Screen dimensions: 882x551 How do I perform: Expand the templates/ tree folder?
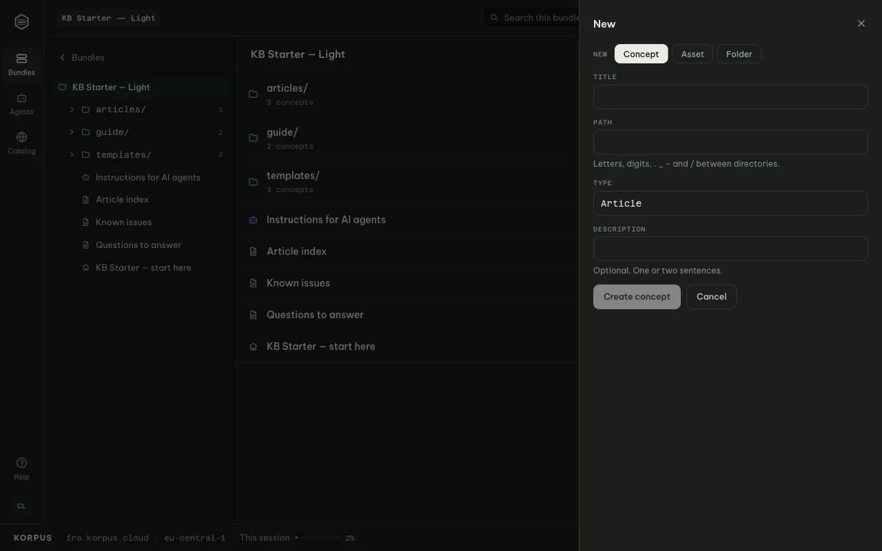tap(72, 155)
